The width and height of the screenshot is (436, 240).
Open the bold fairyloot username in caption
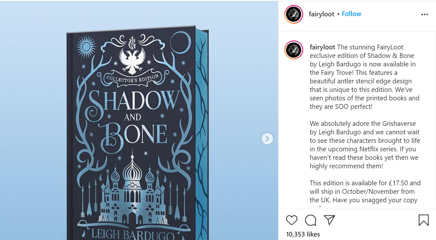pos(323,47)
